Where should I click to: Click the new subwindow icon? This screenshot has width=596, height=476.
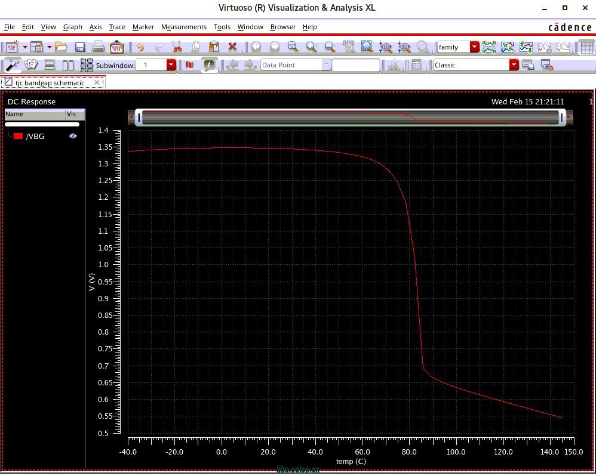point(36,47)
